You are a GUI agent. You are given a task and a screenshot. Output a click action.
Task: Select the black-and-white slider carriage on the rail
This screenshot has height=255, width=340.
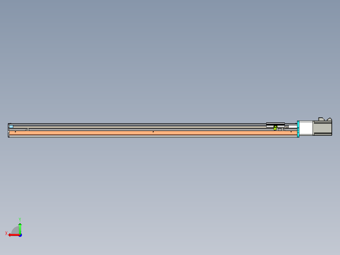point(275,124)
